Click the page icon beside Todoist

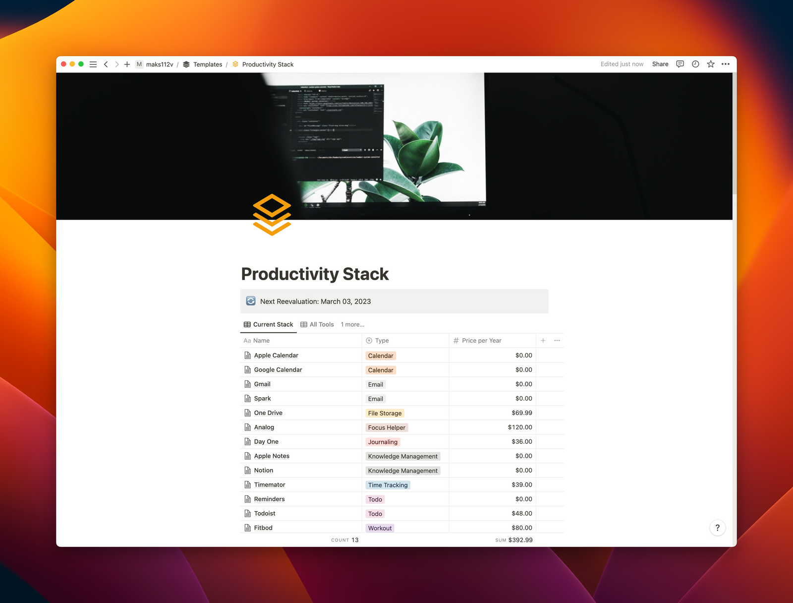(x=247, y=513)
